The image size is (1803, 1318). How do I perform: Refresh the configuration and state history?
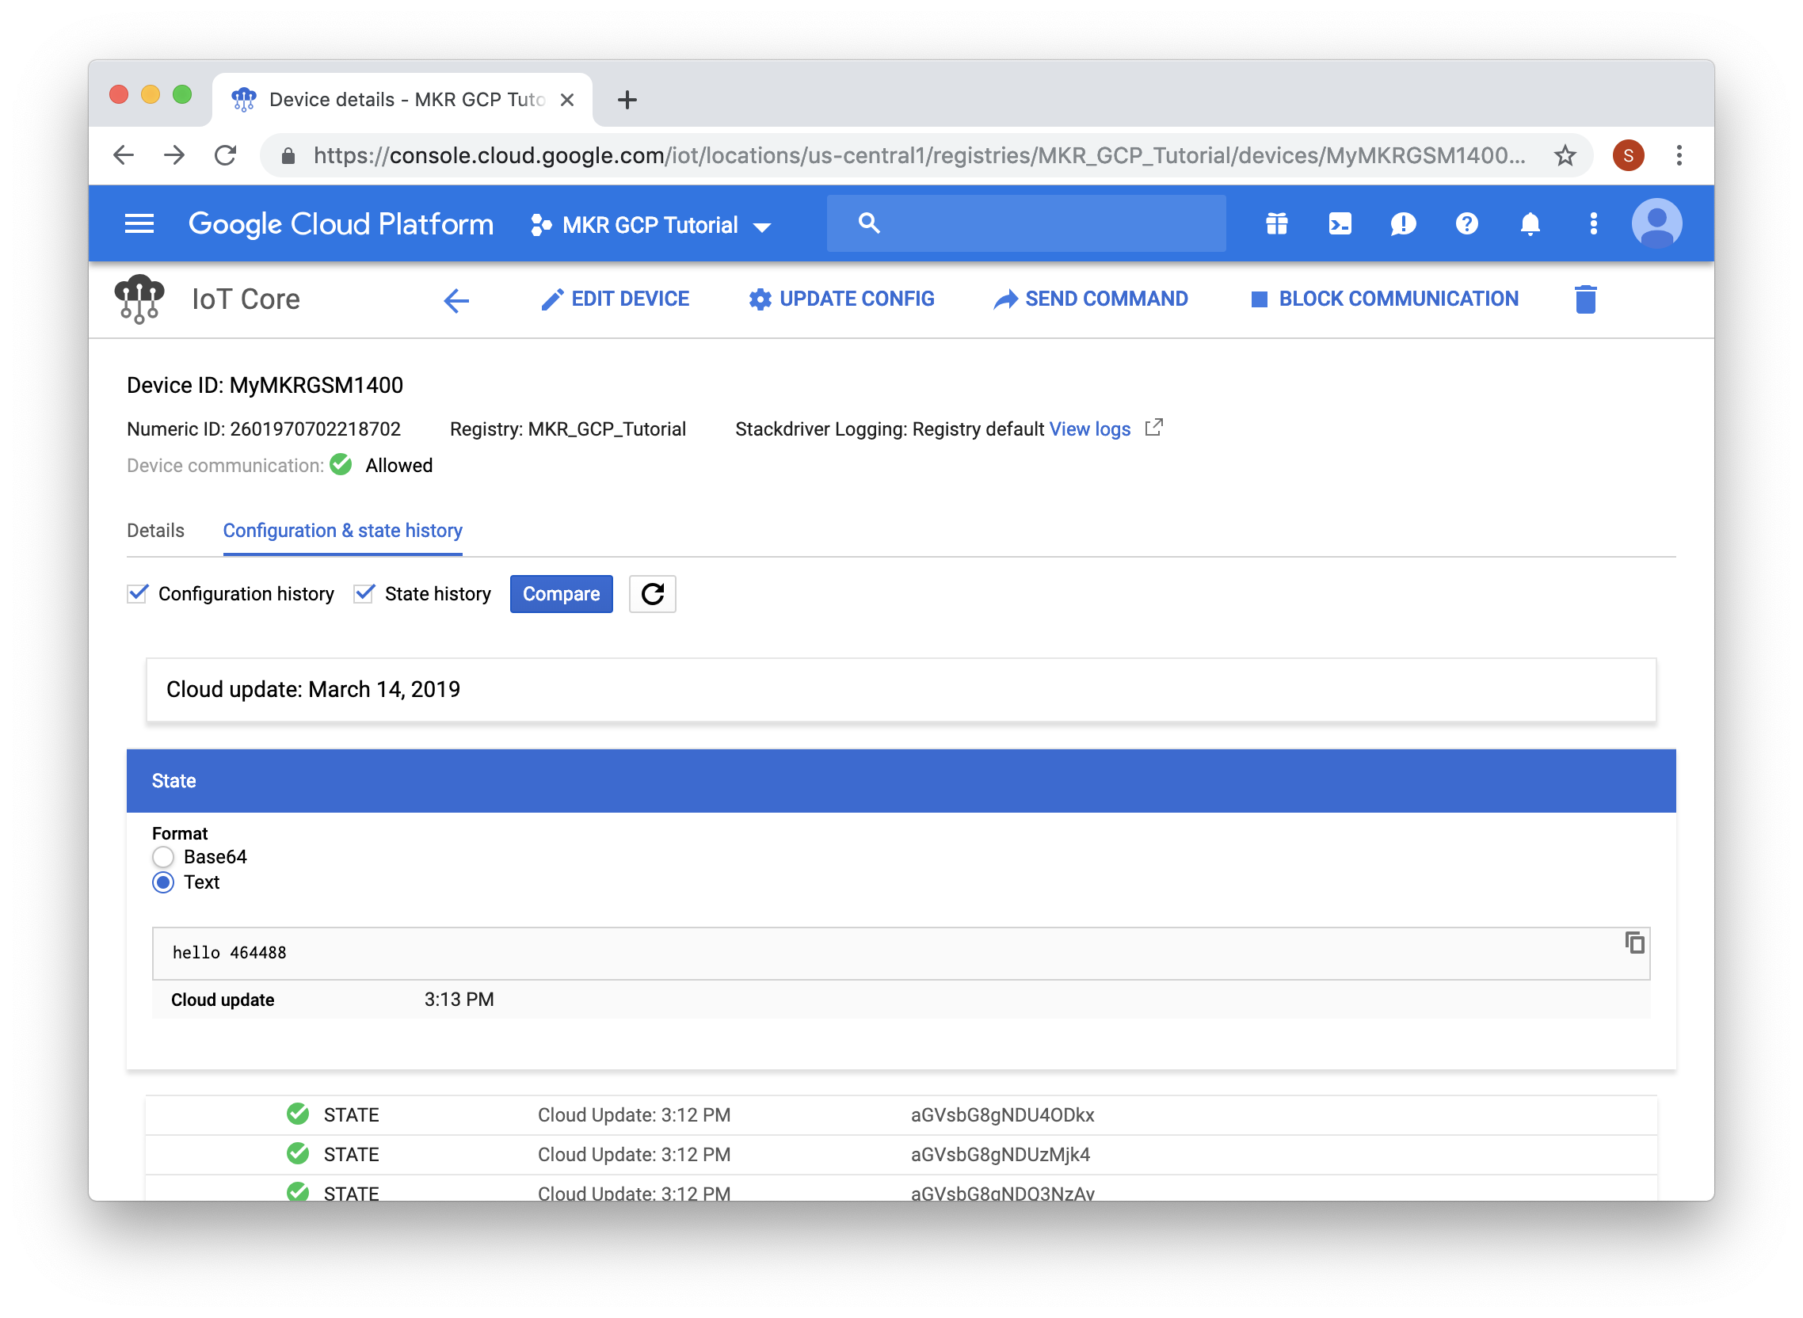tap(653, 593)
